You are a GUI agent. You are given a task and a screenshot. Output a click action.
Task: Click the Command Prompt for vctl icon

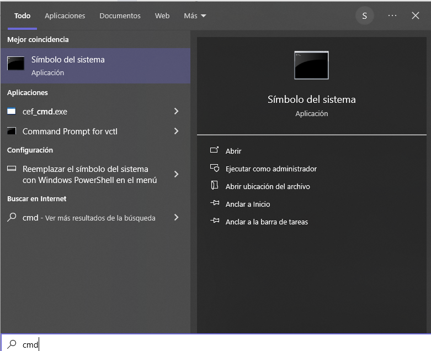(12, 131)
